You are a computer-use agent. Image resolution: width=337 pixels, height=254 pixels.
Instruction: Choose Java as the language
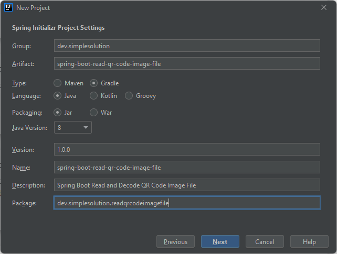(x=58, y=96)
